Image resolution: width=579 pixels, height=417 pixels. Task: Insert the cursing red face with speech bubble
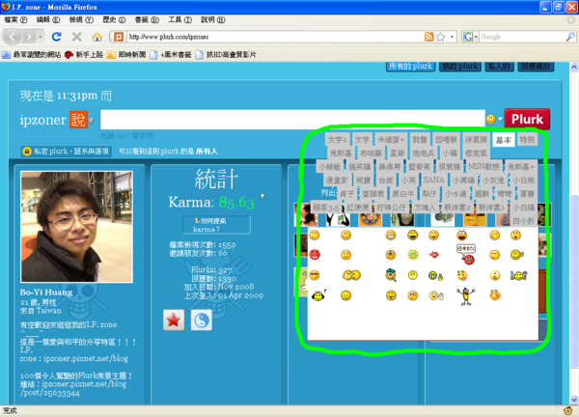pos(466,254)
